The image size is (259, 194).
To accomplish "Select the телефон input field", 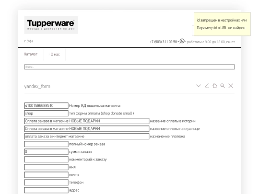I will 46,183.
